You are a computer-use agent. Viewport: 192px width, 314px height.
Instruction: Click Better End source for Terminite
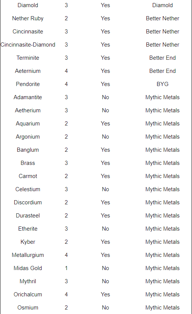[162, 58]
